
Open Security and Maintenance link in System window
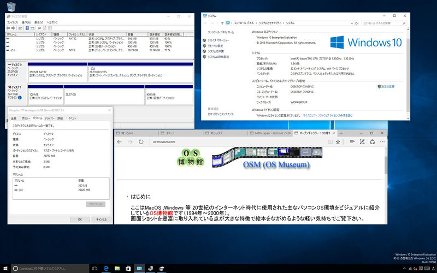coord(221,114)
